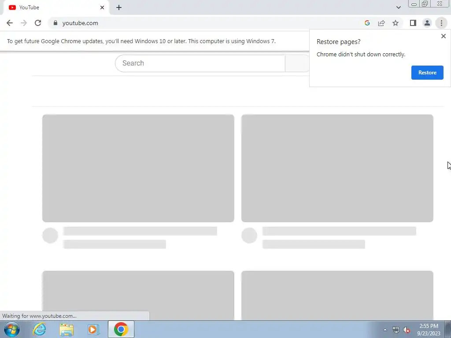
Task: Bookmark this tab with the star icon
Action: (396, 23)
